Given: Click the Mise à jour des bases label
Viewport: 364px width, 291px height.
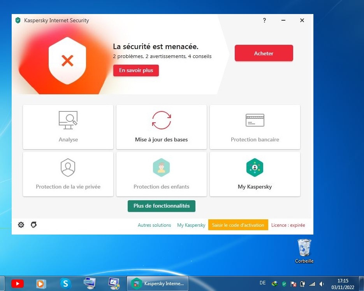Looking at the screenshot, I should tap(161, 139).
